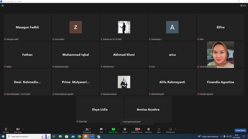Open the Participants panel
The height and width of the screenshot is (139, 248).
tap(87, 130)
